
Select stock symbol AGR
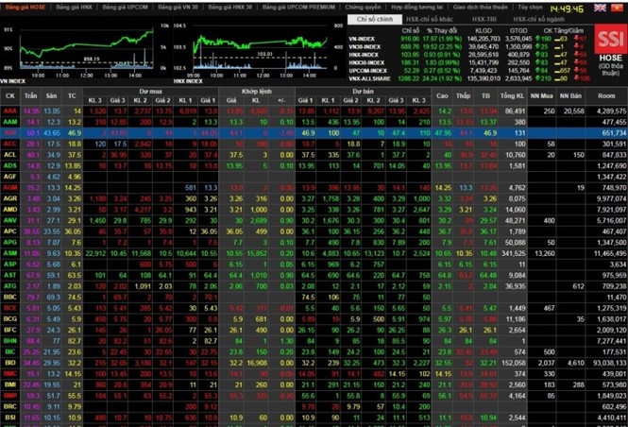coord(10,198)
